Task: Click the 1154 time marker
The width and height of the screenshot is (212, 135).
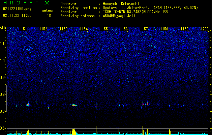Action: (84, 29)
